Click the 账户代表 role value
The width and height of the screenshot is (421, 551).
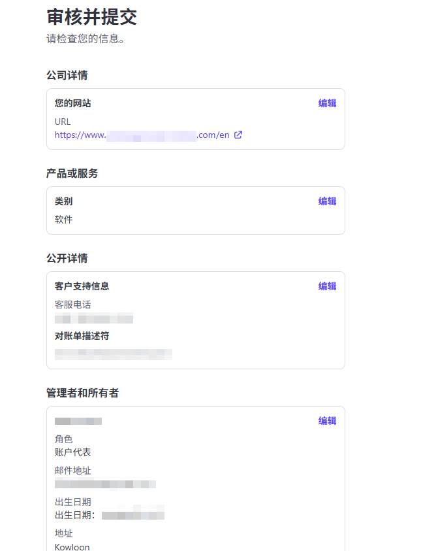(x=72, y=452)
